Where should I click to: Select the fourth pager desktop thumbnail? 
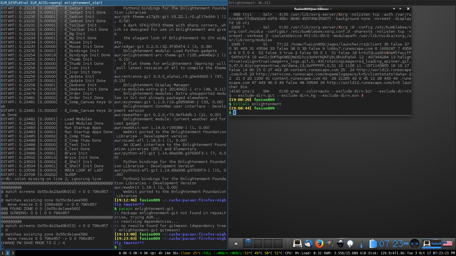coord(278,244)
